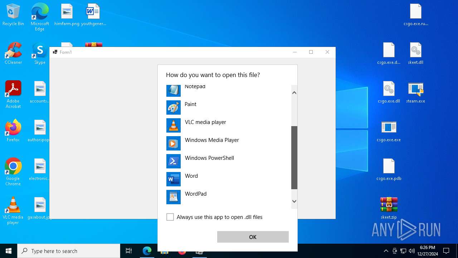Select "Windows PowerShell" label
This screenshot has height=258, width=458.
(209, 158)
